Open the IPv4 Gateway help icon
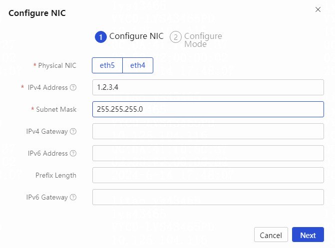 coord(73,131)
